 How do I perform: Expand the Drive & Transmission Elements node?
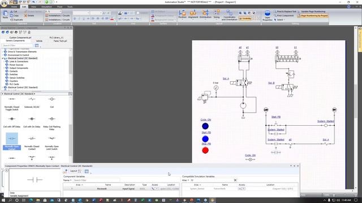[x=3, y=52]
